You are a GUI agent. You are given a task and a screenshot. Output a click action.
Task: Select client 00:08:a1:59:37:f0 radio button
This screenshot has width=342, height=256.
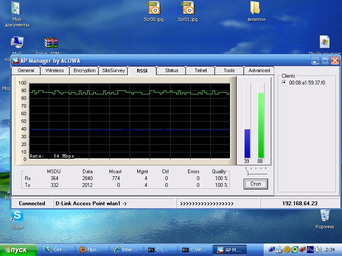pyautogui.click(x=284, y=83)
